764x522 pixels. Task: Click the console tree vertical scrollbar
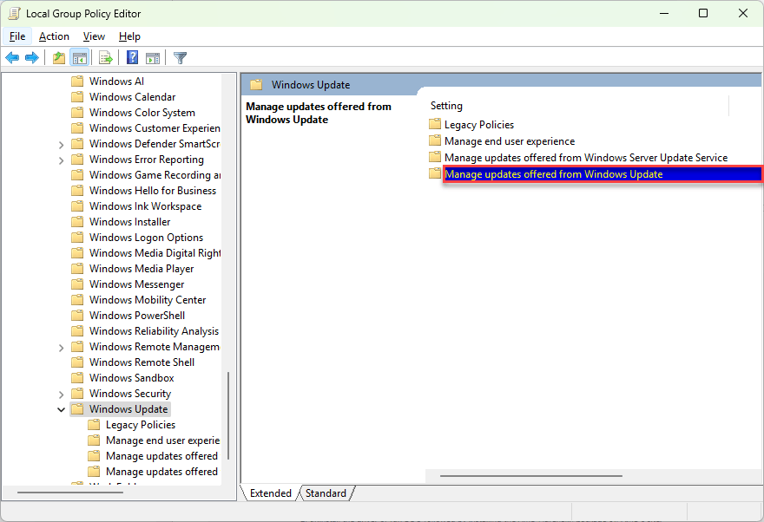coord(228,416)
